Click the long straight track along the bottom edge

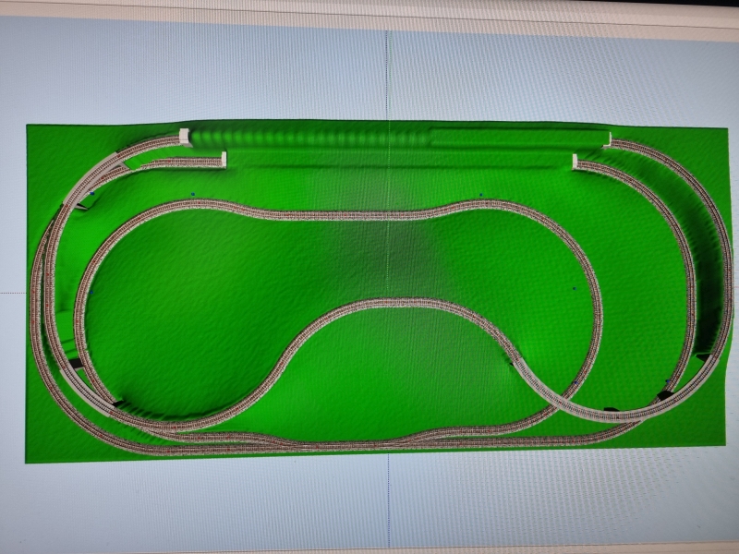[x=369, y=445]
